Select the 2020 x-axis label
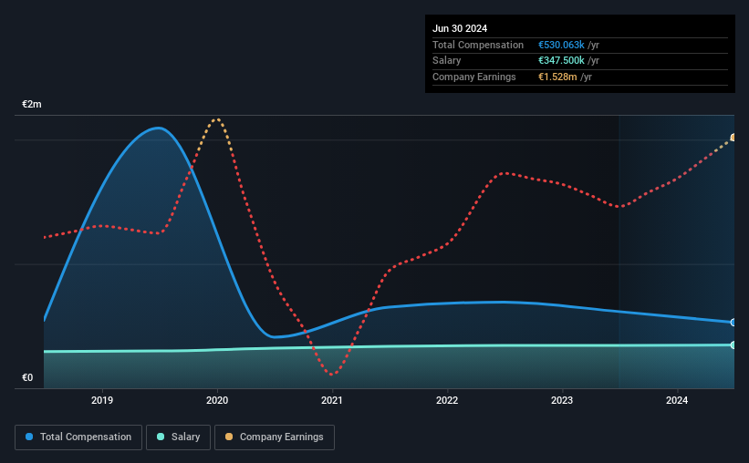The height and width of the screenshot is (463, 749). click(x=217, y=400)
